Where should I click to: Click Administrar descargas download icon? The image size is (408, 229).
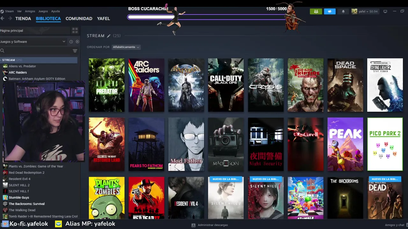(x=193, y=225)
